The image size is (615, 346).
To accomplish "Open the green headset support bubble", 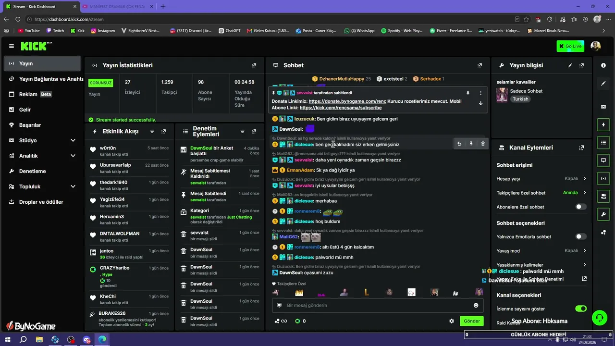I will point(599,317).
